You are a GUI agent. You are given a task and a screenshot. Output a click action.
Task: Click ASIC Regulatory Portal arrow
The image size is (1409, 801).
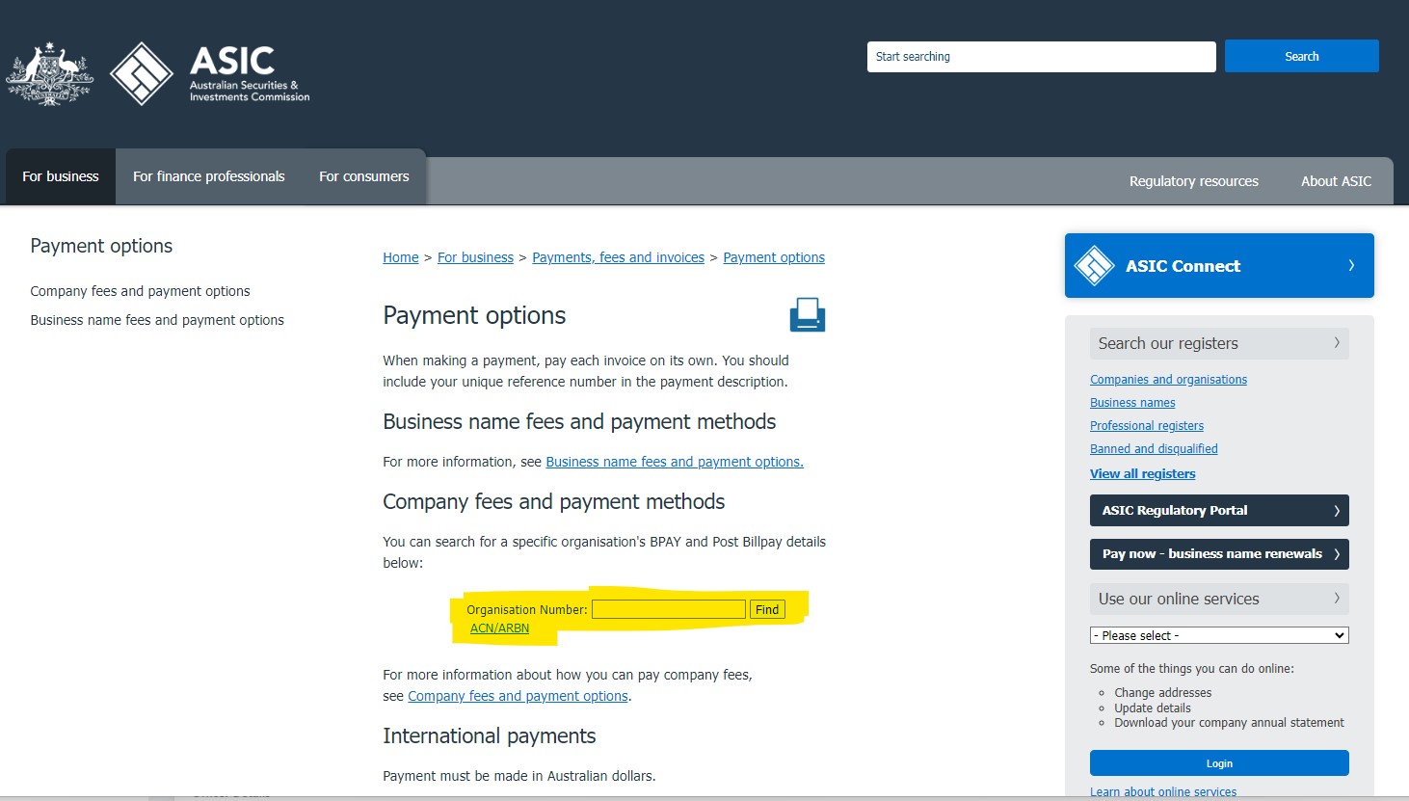(1337, 511)
